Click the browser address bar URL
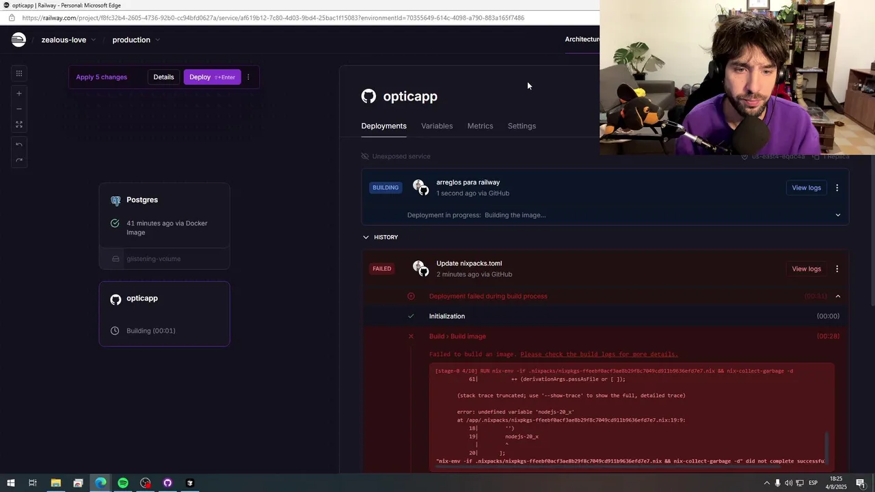 coord(273,18)
